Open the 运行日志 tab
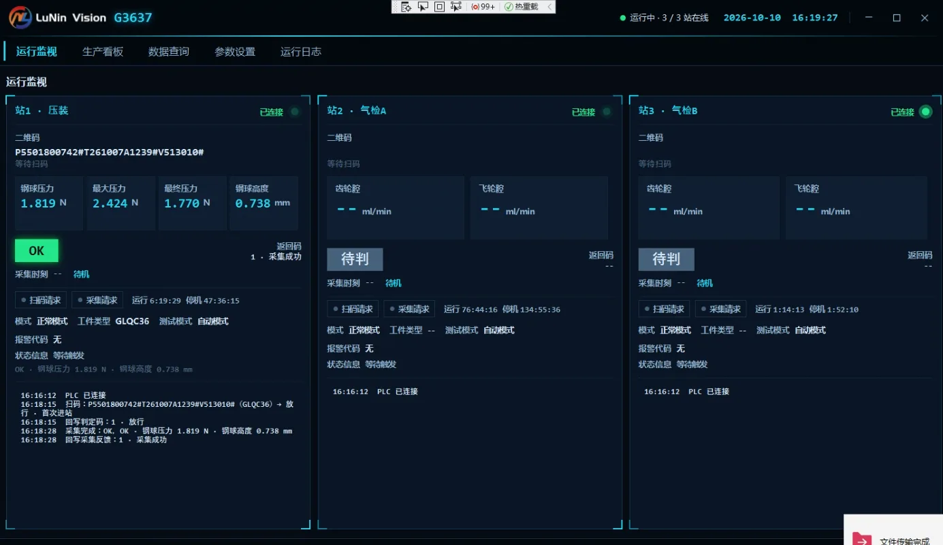The height and width of the screenshot is (545, 943). (x=301, y=51)
